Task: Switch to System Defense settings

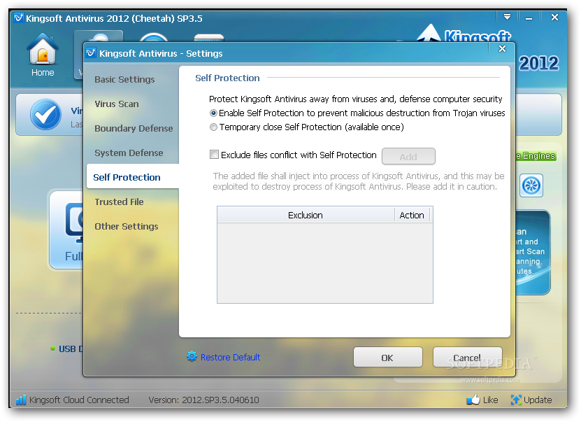Action: click(x=129, y=153)
